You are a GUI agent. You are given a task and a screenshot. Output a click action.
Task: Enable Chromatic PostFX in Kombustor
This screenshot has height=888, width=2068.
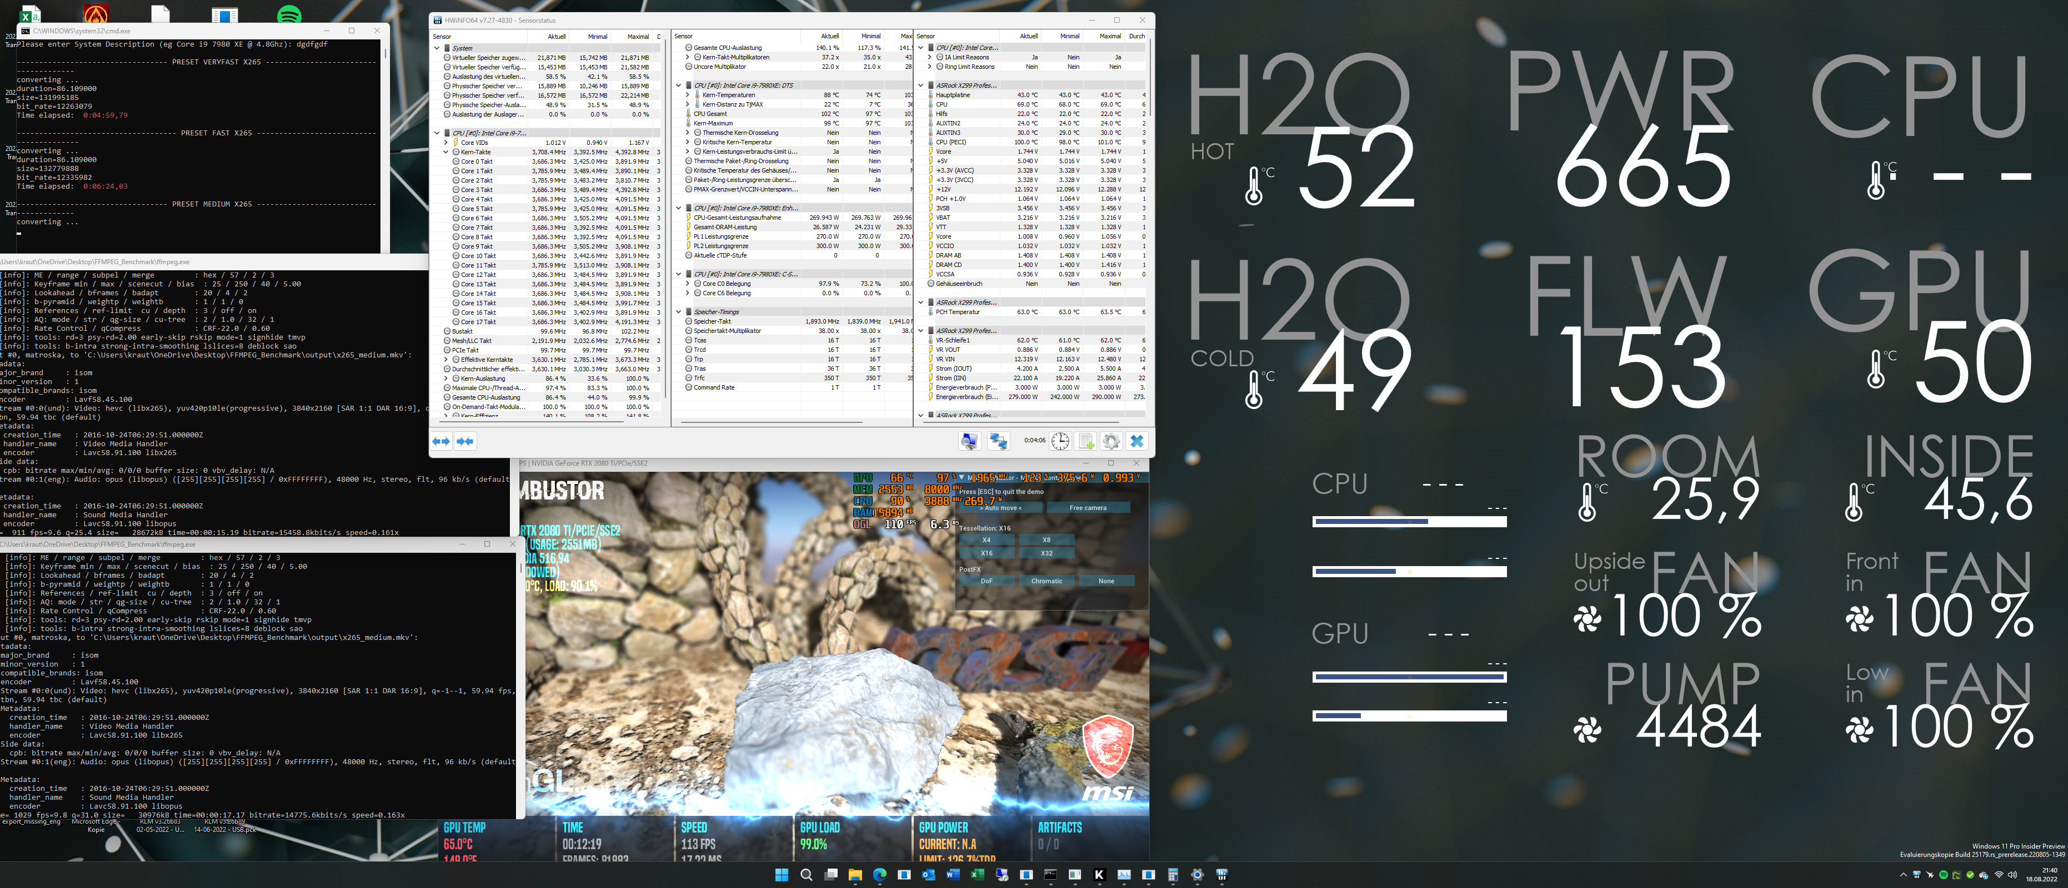coord(1046,581)
